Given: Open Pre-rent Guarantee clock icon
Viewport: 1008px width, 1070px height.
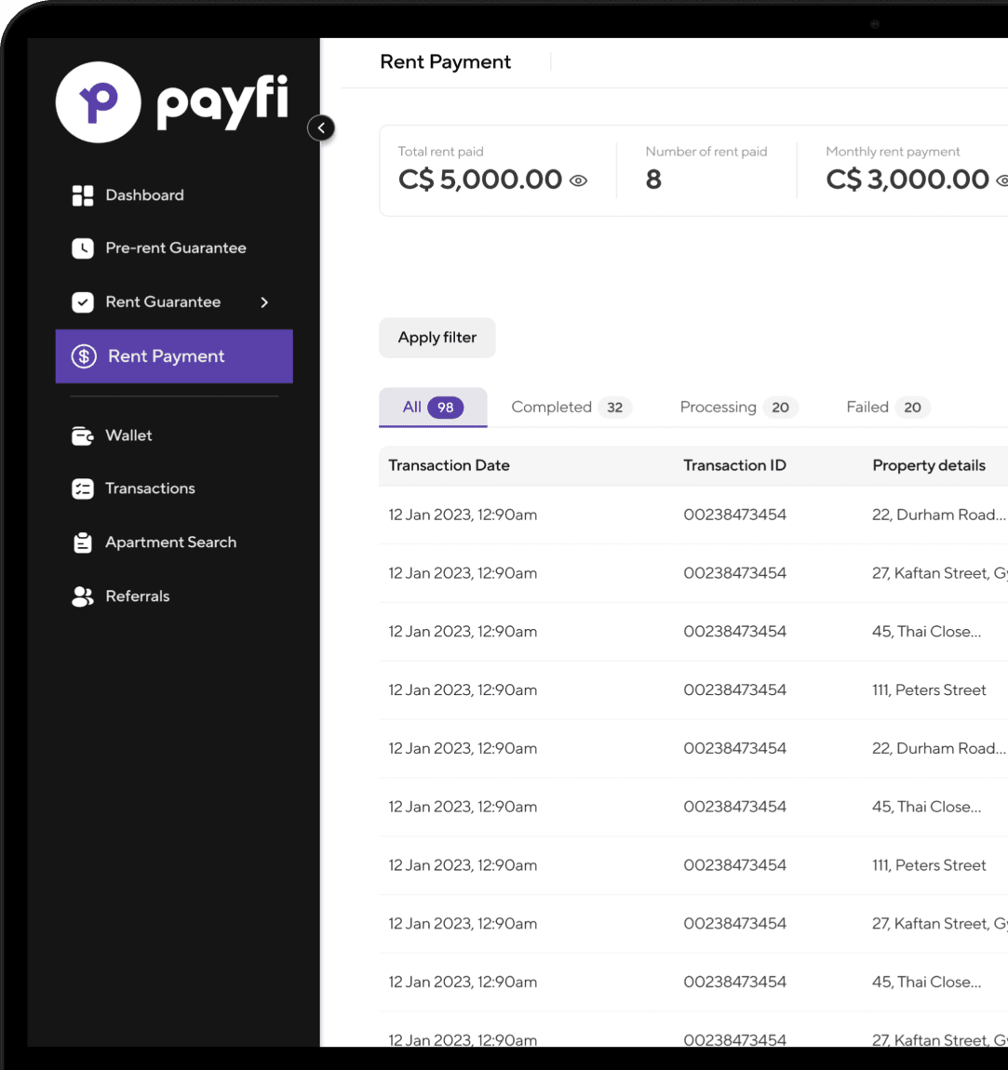Looking at the screenshot, I should click(83, 248).
